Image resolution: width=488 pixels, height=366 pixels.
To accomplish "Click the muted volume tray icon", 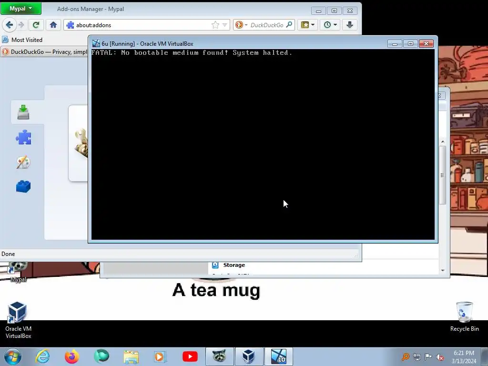I will [440, 357].
